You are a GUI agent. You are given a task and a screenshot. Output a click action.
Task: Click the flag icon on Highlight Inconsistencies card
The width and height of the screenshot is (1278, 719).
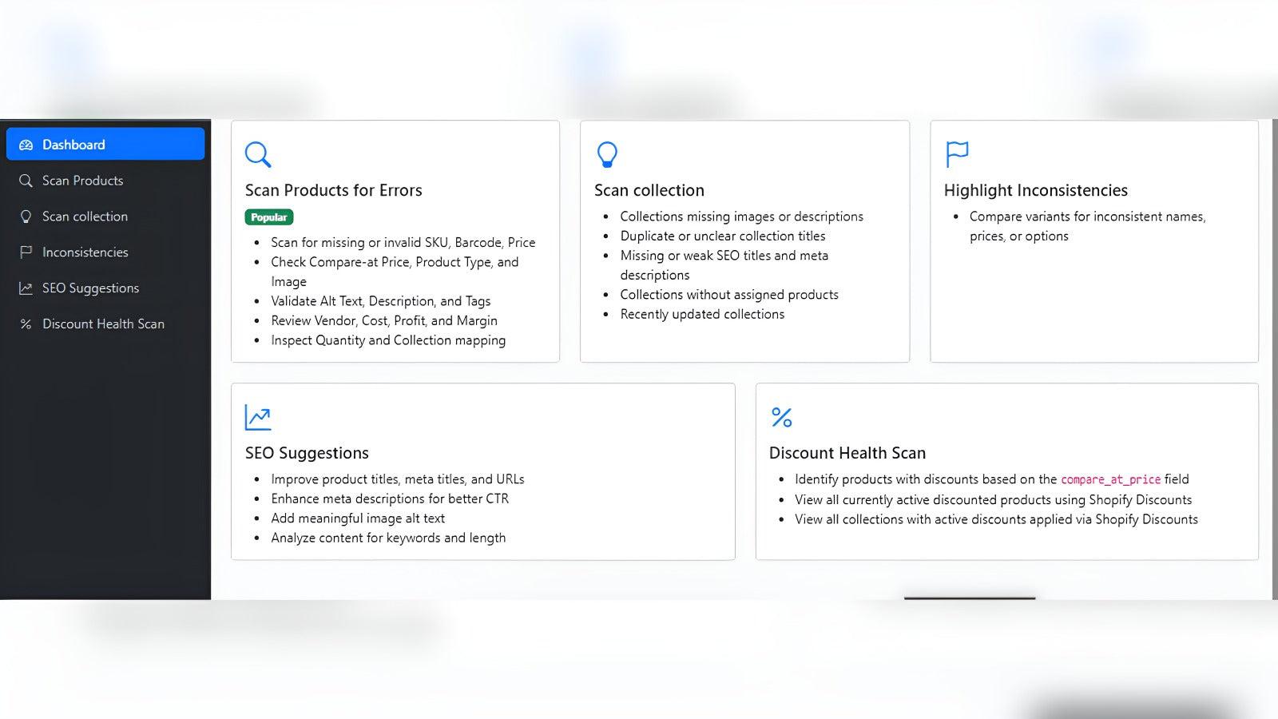957,154
